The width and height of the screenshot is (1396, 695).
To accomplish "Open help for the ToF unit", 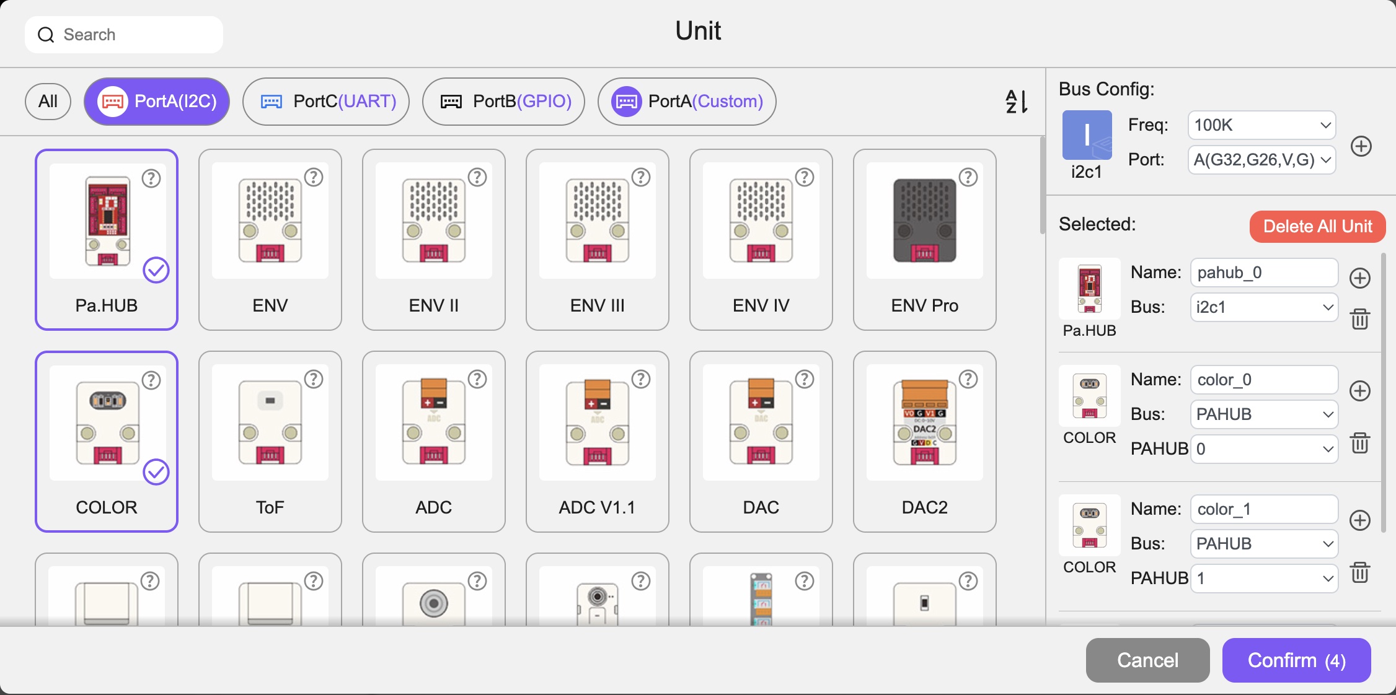I will click(x=314, y=379).
